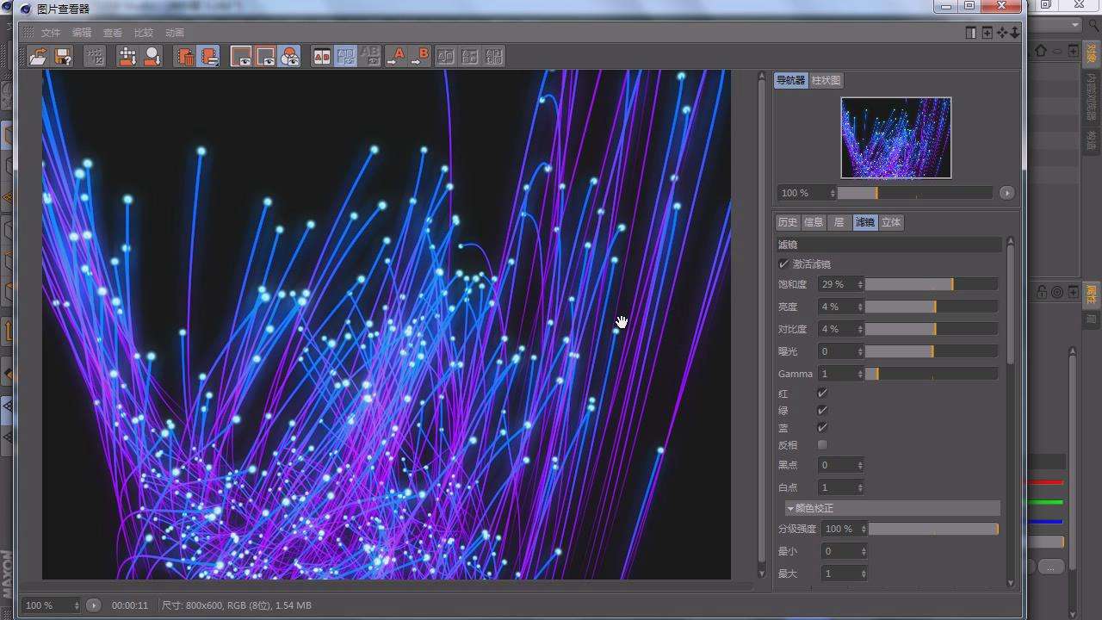The height and width of the screenshot is (620, 1102).
Task: Click the 饱和度 saturation slider track
Action: coord(931,283)
